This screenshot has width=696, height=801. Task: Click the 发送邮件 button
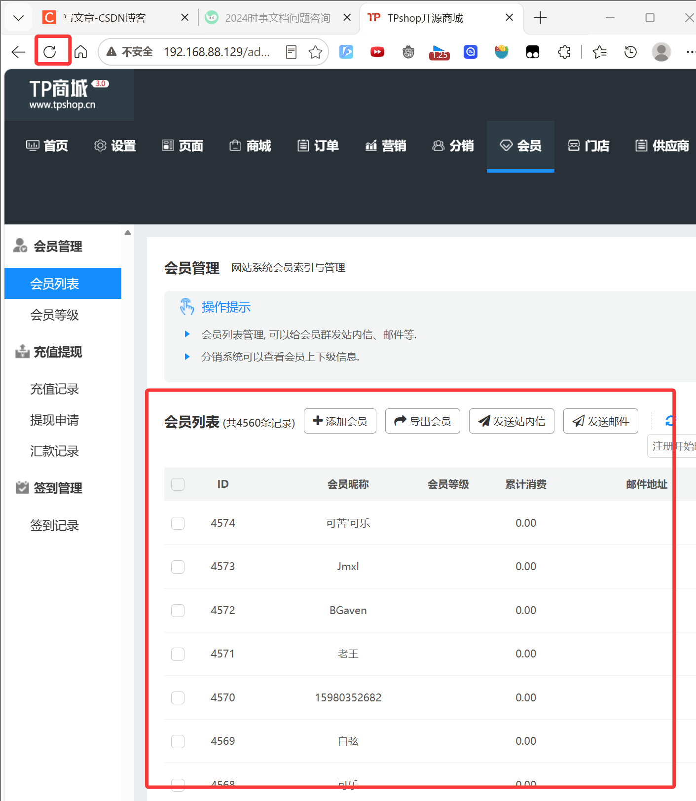(600, 421)
